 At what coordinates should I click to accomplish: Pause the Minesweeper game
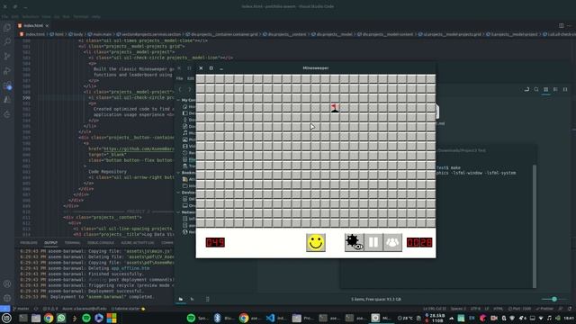coord(373,242)
